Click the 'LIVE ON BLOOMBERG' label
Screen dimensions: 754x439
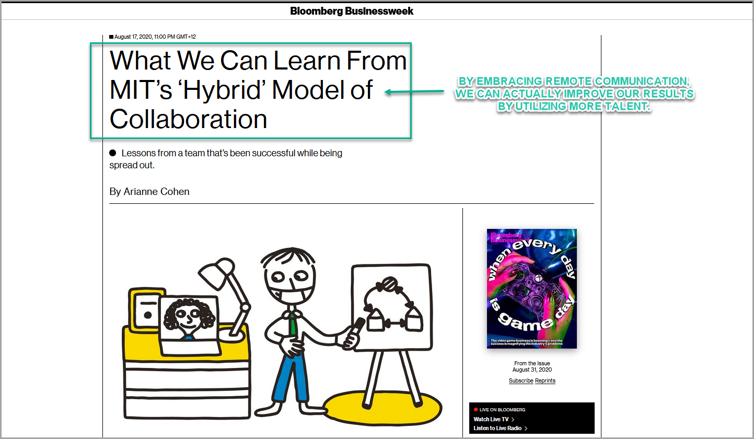[x=503, y=410]
